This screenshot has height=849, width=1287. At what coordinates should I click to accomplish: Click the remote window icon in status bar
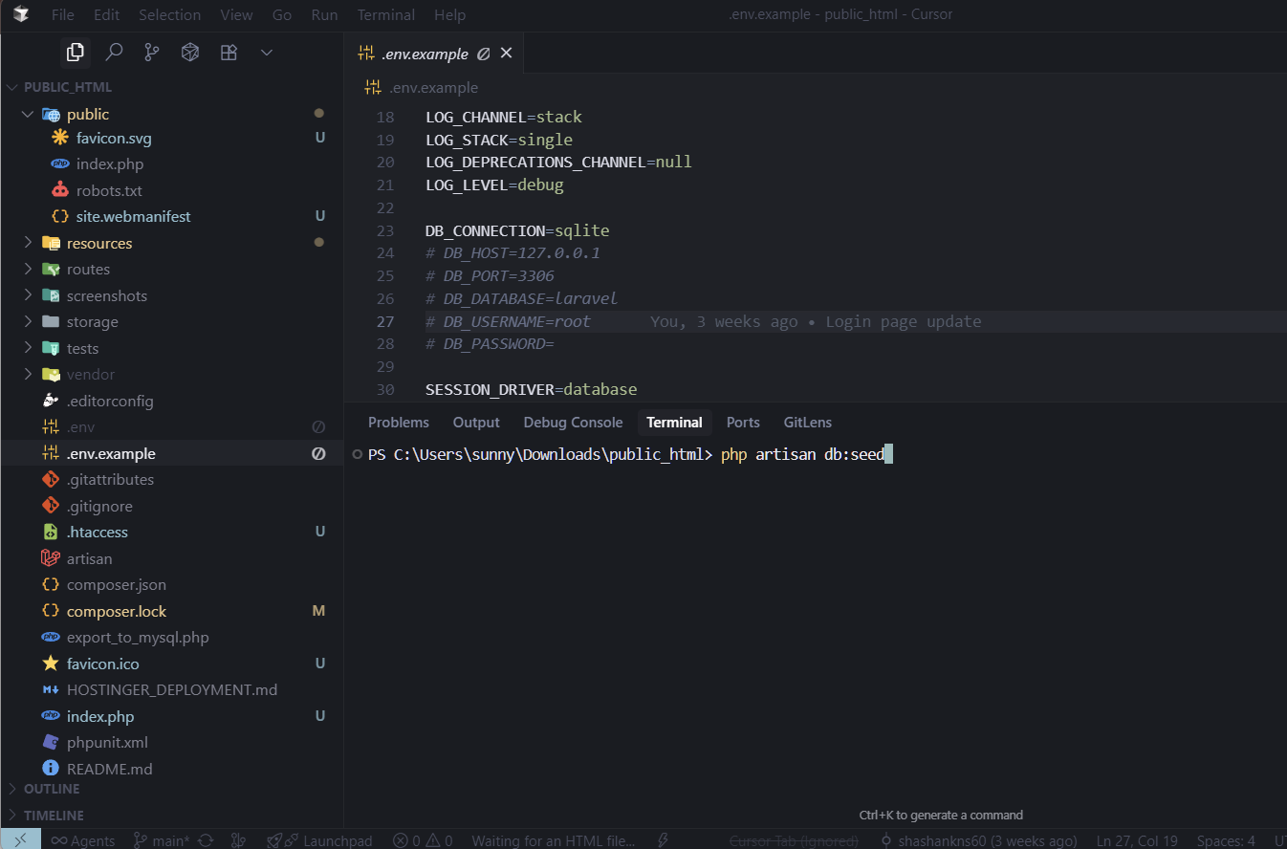click(x=20, y=840)
